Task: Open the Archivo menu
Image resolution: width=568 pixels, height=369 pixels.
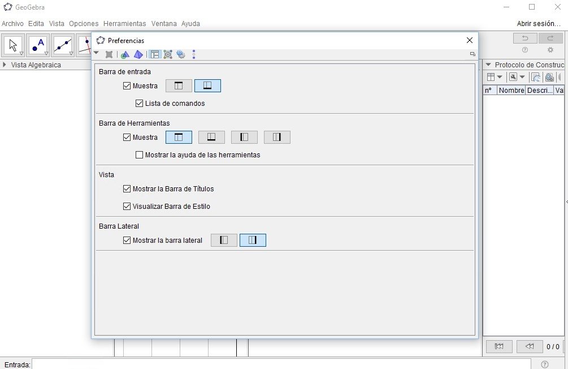Action: (x=12, y=24)
